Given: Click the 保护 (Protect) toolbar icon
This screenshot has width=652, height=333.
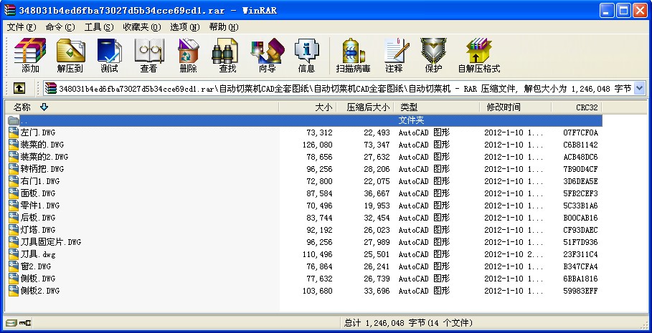Looking at the screenshot, I should point(433,56).
